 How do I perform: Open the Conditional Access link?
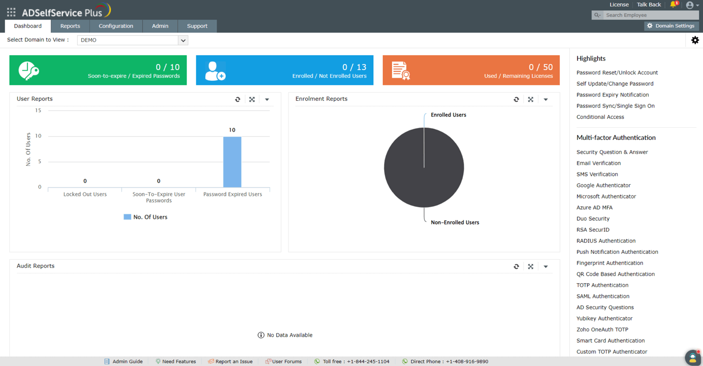(x=600, y=117)
